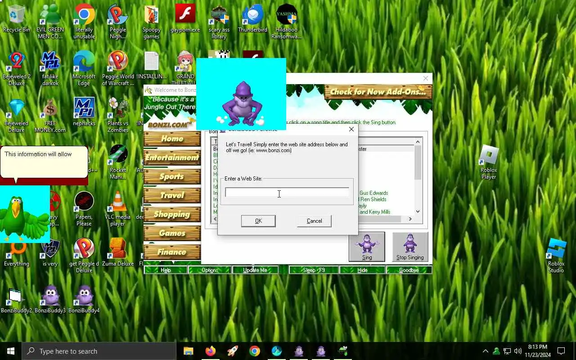Select the Hildaboo Ransomware desktop icon
Image resolution: width=576 pixels, height=360 pixels.
[286, 22]
